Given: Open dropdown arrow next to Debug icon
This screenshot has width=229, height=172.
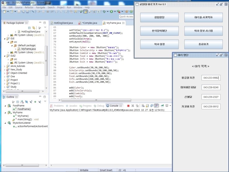Looking at the screenshot, I should pyautogui.click(x=108, y=11).
